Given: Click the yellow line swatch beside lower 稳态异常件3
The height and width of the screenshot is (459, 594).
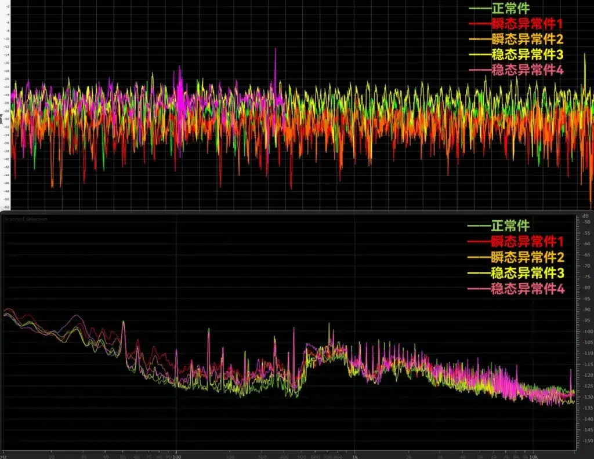Looking at the screenshot, I should click(x=479, y=273).
